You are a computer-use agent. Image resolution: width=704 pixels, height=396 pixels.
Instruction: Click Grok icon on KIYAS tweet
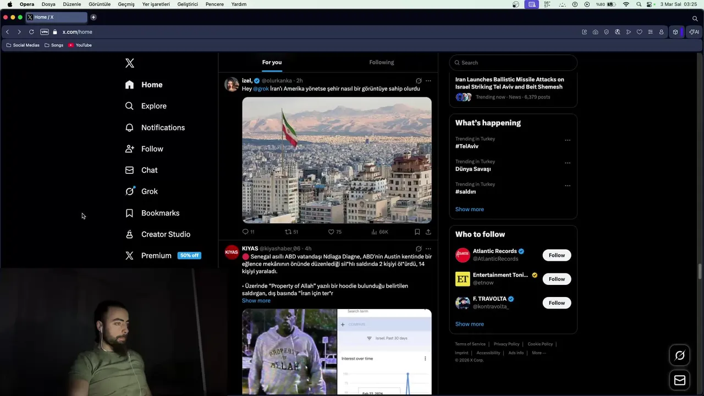(419, 249)
